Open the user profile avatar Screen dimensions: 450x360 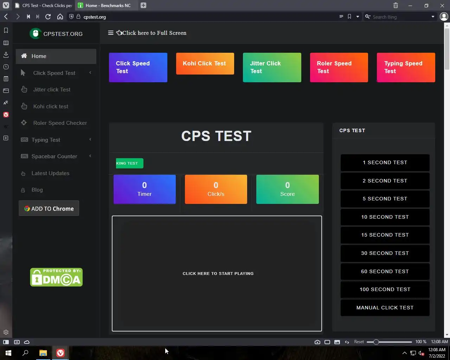pyautogui.click(x=444, y=17)
